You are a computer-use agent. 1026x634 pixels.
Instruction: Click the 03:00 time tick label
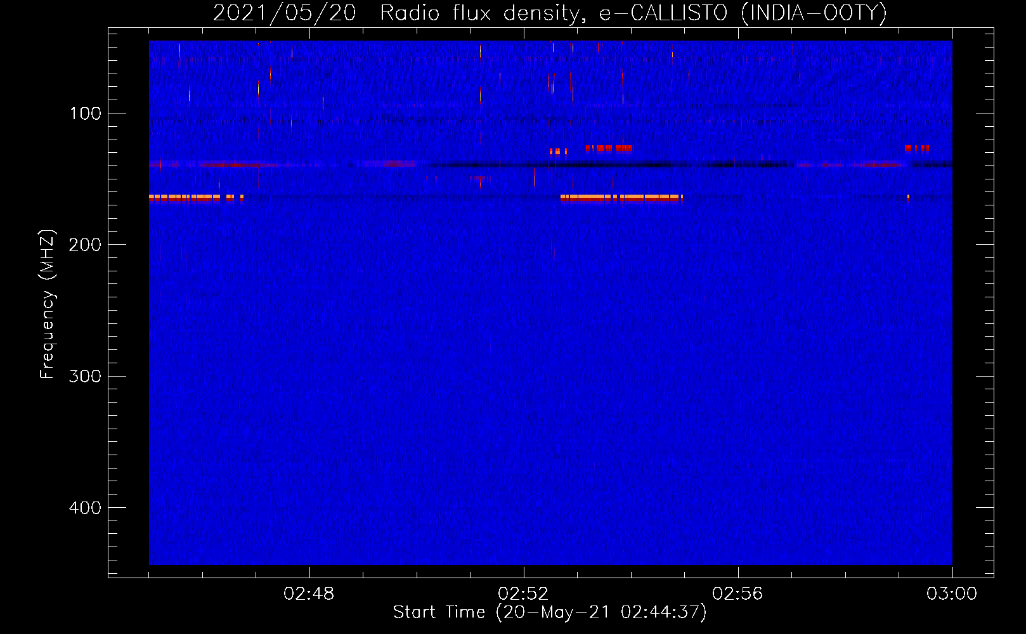[952, 594]
